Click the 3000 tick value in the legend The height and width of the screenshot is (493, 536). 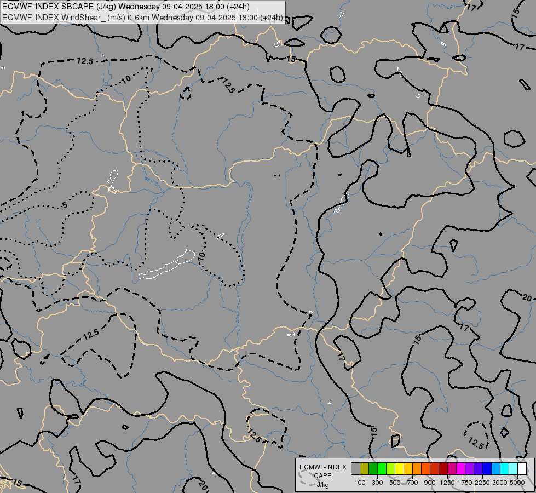500,483
